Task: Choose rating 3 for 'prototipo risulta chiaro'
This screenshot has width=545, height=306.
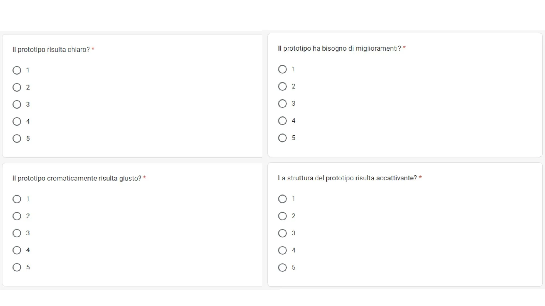Action: coord(17,104)
